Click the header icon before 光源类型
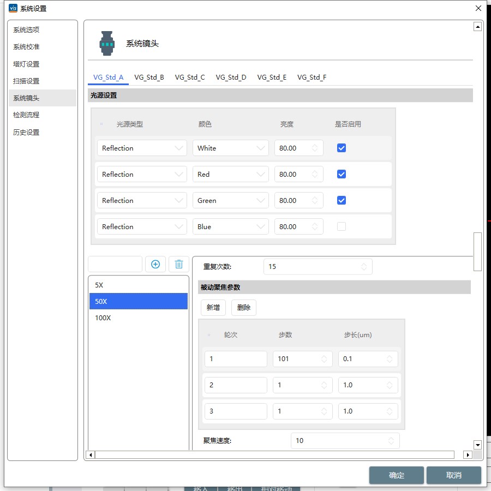The image size is (491, 491). (x=101, y=124)
